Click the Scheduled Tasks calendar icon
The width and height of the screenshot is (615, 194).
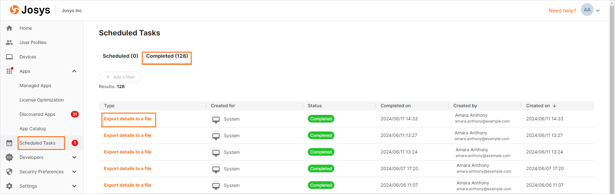[9, 143]
